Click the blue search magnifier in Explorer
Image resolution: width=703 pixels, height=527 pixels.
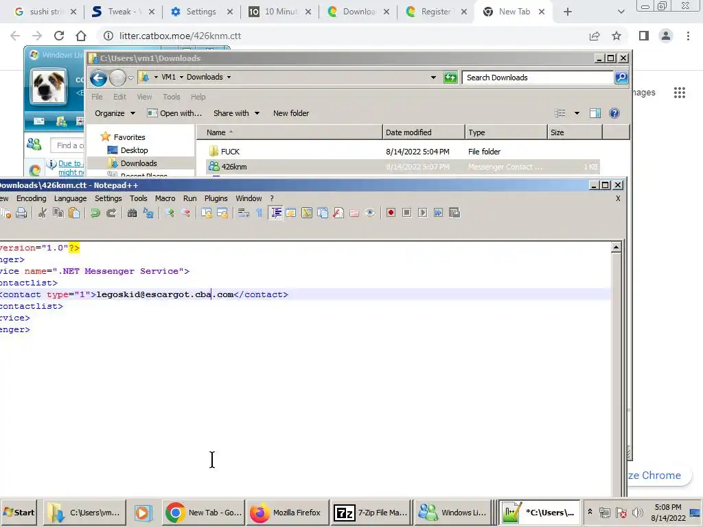point(621,78)
